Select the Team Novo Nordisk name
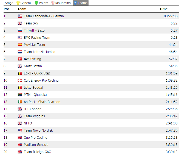The width and height of the screenshot is (182, 164). [x=38, y=130]
